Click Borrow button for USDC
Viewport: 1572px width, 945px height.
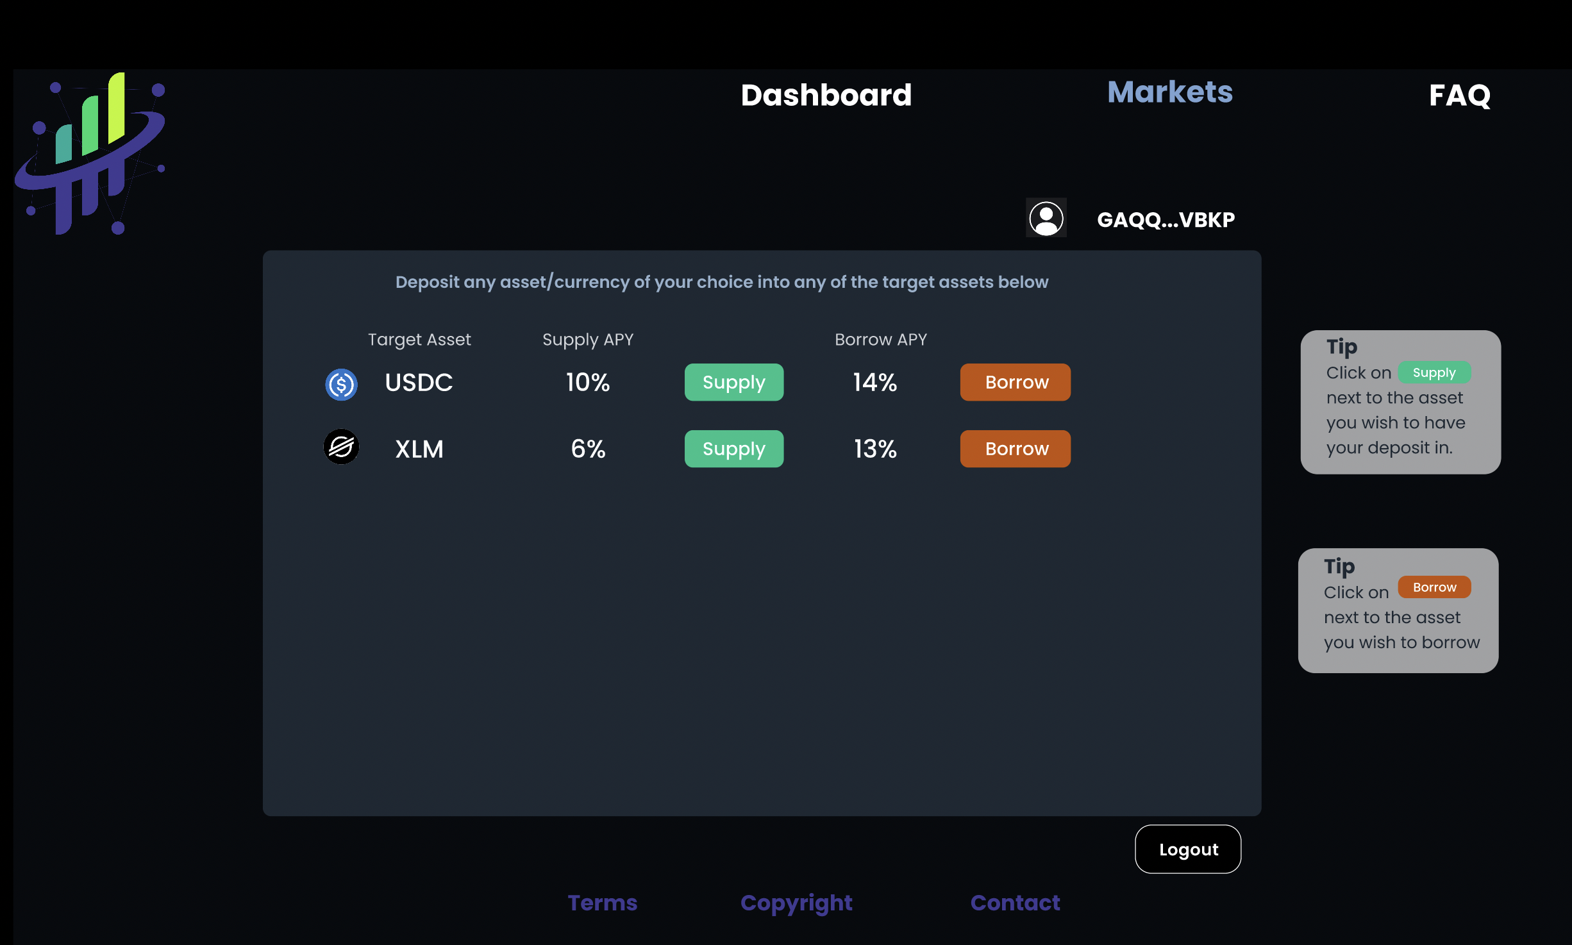[1015, 383]
